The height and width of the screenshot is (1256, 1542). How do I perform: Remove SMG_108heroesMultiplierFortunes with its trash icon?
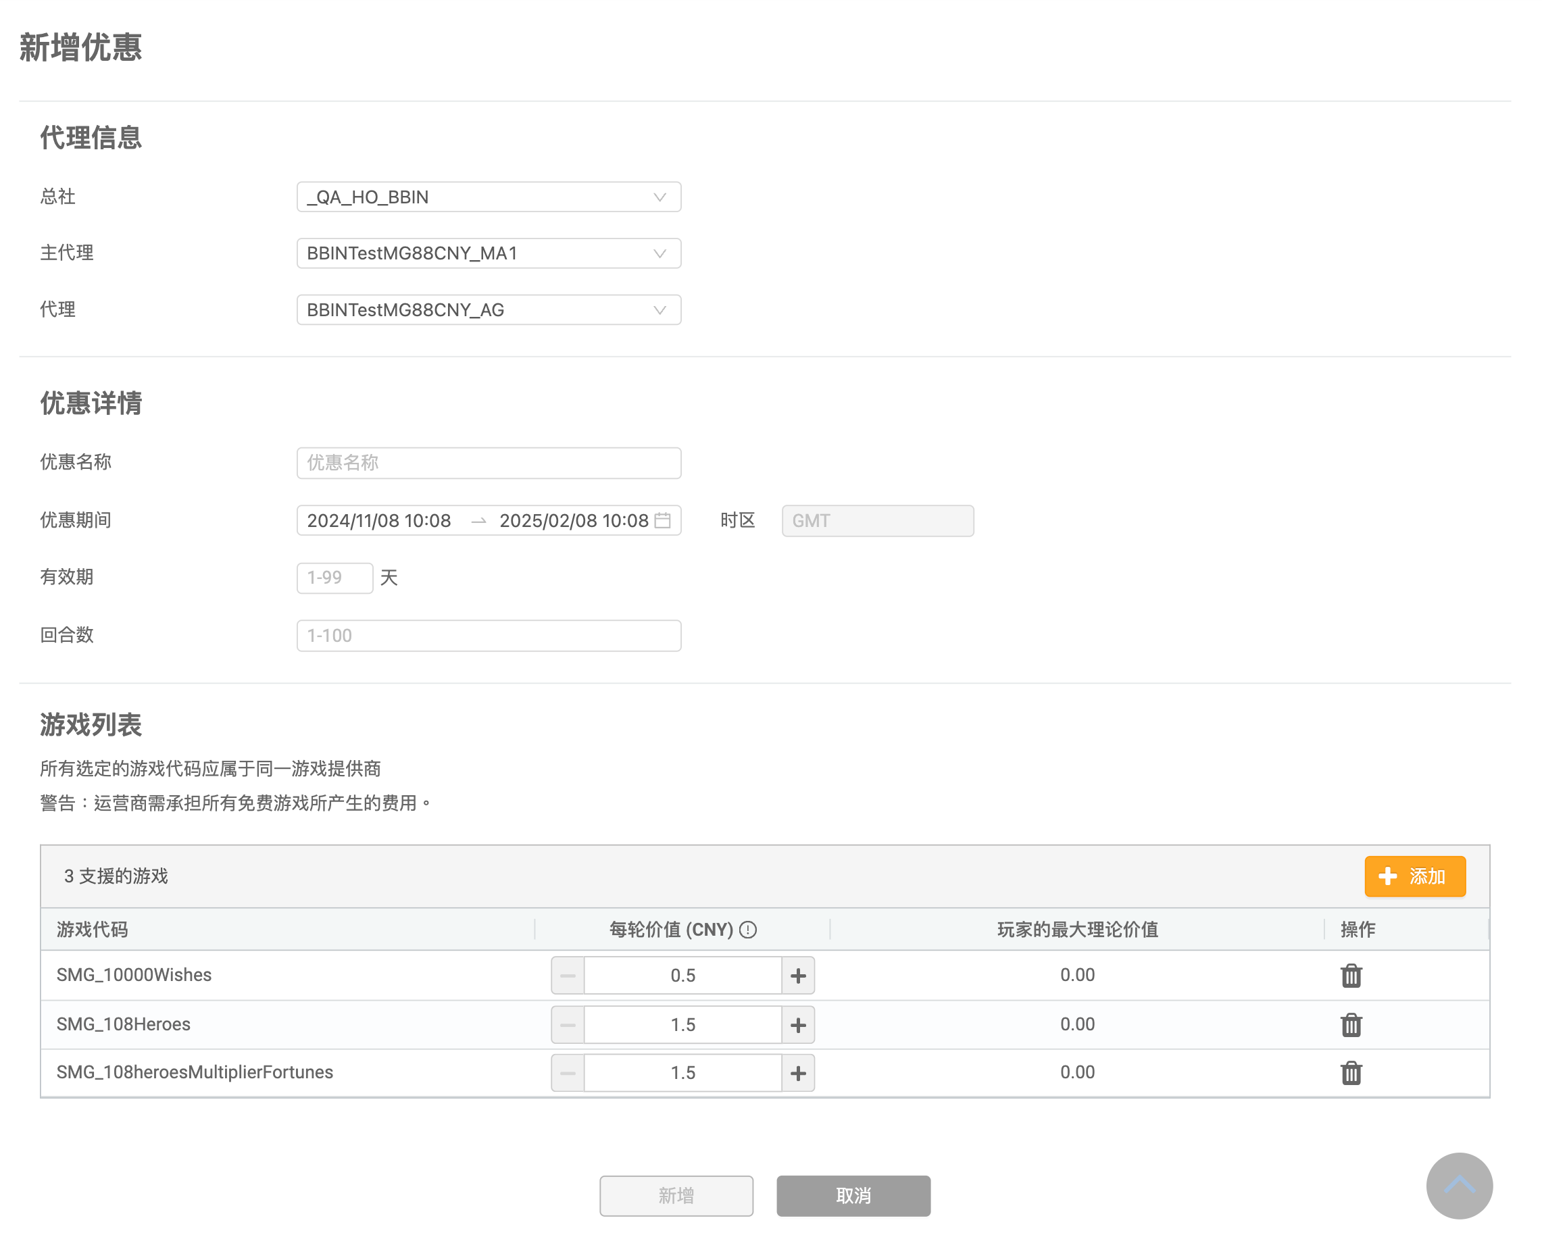click(1350, 1072)
